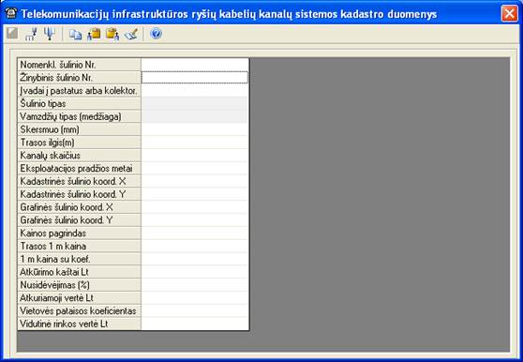Click Grafinės šulinio koord. X value
This screenshot has height=362, width=523.
pyautogui.click(x=194, y=207)
